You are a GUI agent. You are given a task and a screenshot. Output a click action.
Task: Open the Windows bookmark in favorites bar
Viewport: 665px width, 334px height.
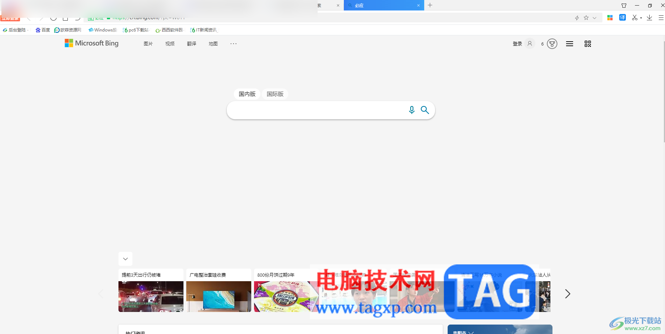103,30
